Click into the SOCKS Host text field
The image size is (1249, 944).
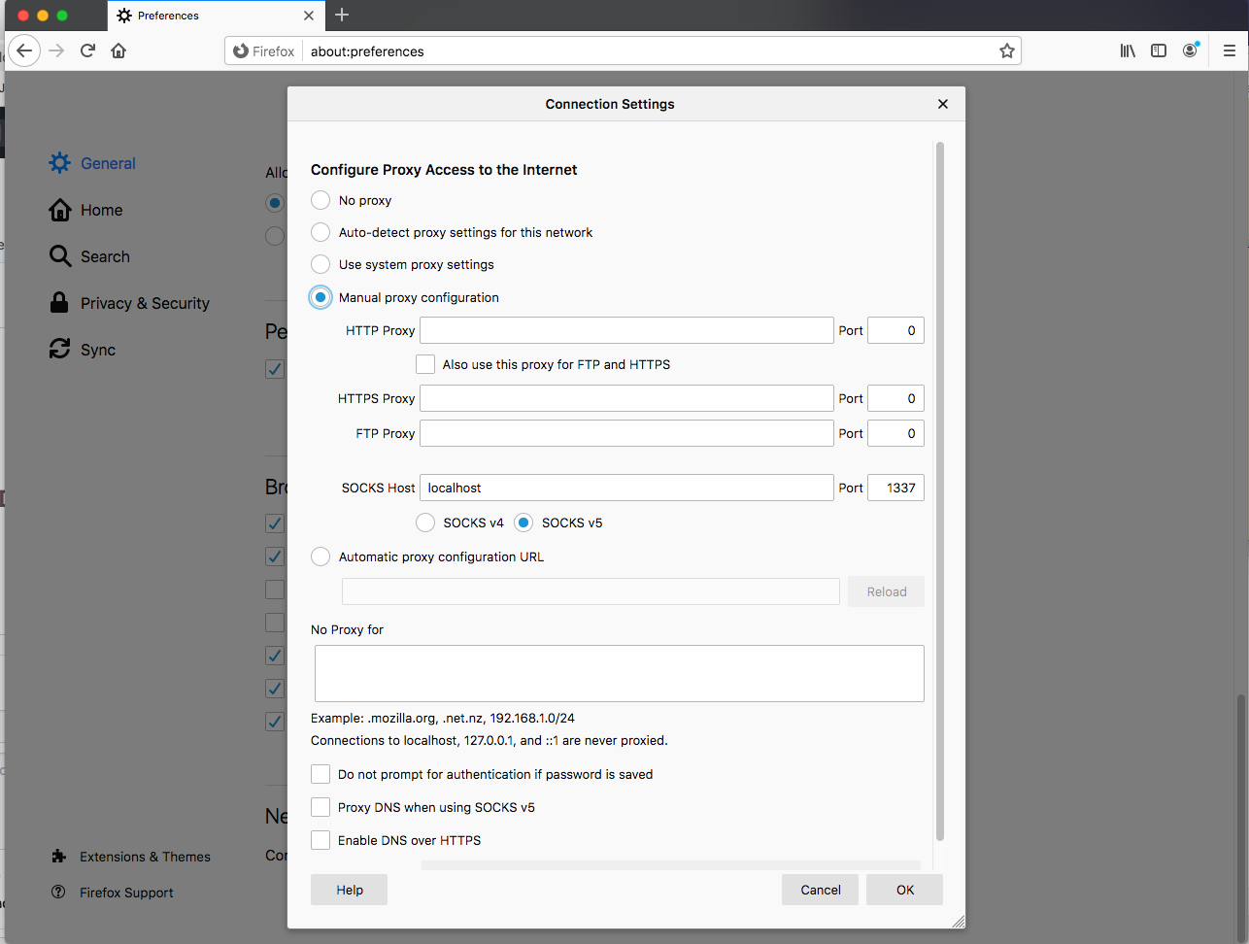(626, 488)
